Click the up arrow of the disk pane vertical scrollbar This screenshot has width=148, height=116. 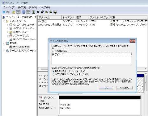(146, 73)
